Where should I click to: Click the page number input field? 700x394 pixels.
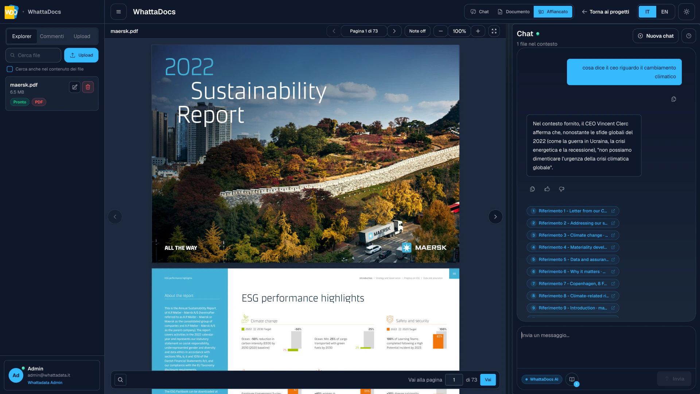454,380
